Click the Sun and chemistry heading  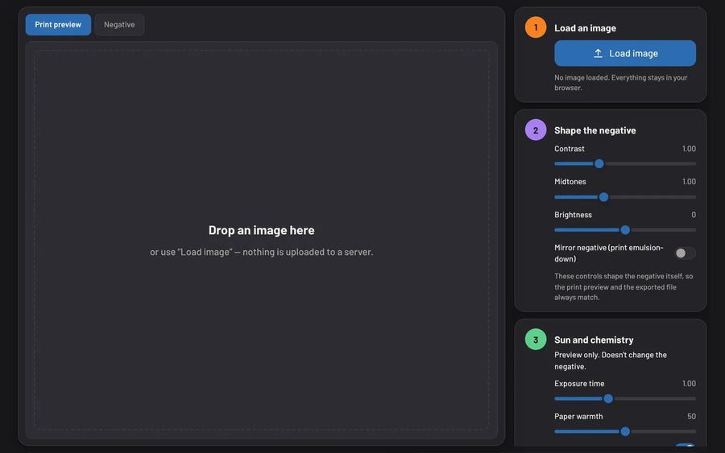pyautogui.click(x=594, y=340)
